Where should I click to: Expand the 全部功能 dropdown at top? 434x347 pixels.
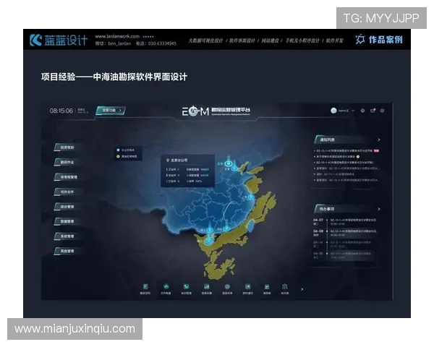[112, 111]
